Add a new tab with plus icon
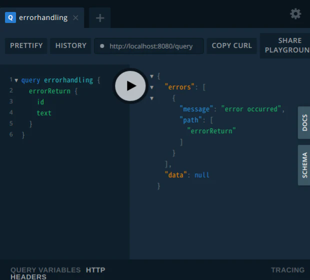The height and width of the screenshot is (280, 310). (100, 18)
